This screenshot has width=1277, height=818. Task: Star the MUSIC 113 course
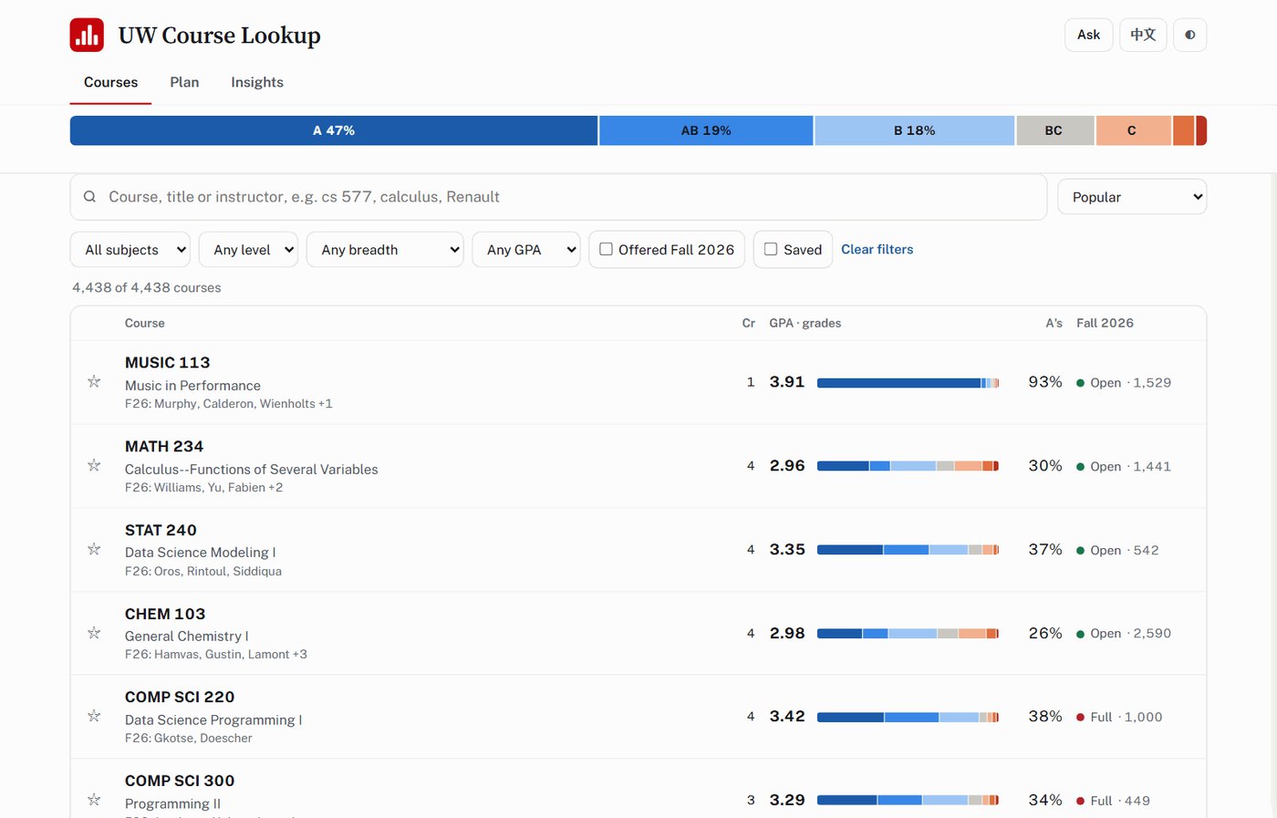[94, 382]
